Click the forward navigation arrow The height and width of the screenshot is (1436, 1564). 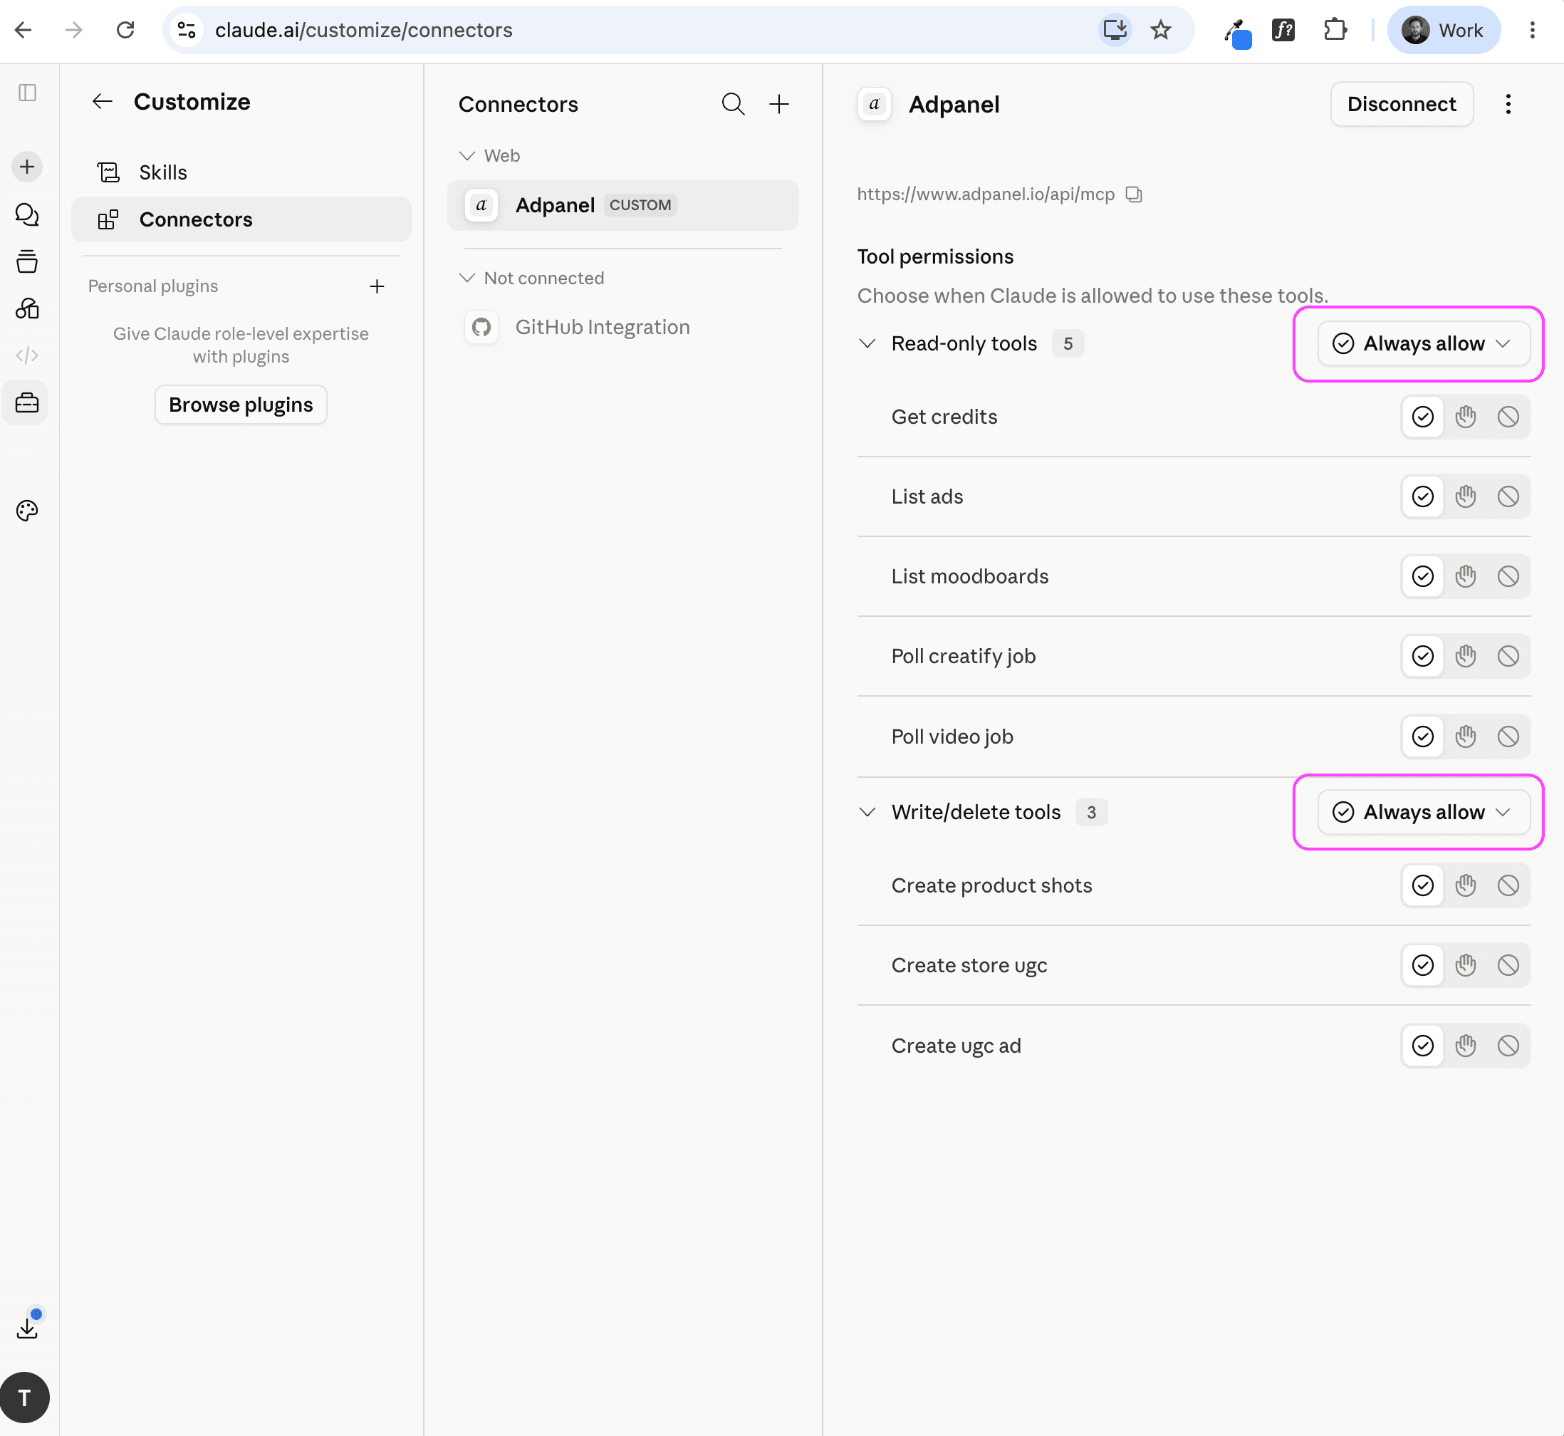(x=74, y=31)
